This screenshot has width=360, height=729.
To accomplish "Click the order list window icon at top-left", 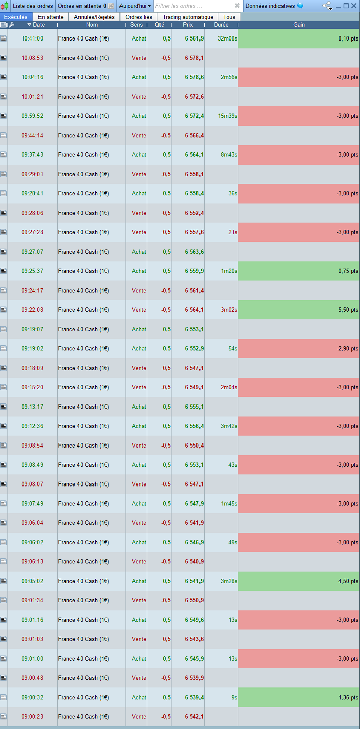I will click(5, 6).
